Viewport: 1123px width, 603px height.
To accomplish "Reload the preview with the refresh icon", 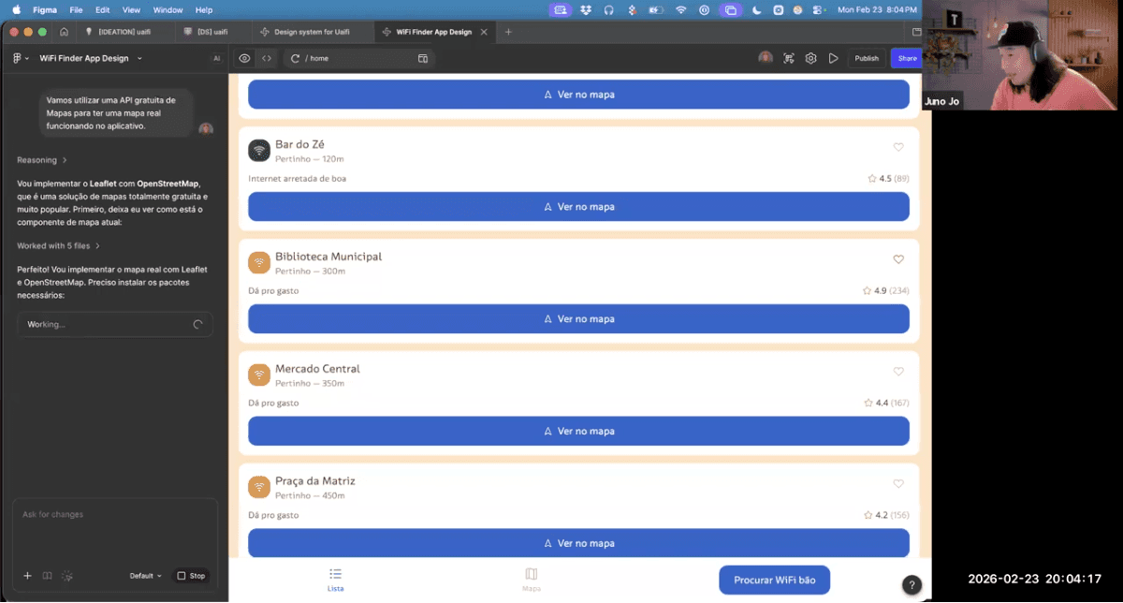I will [295, 58].
